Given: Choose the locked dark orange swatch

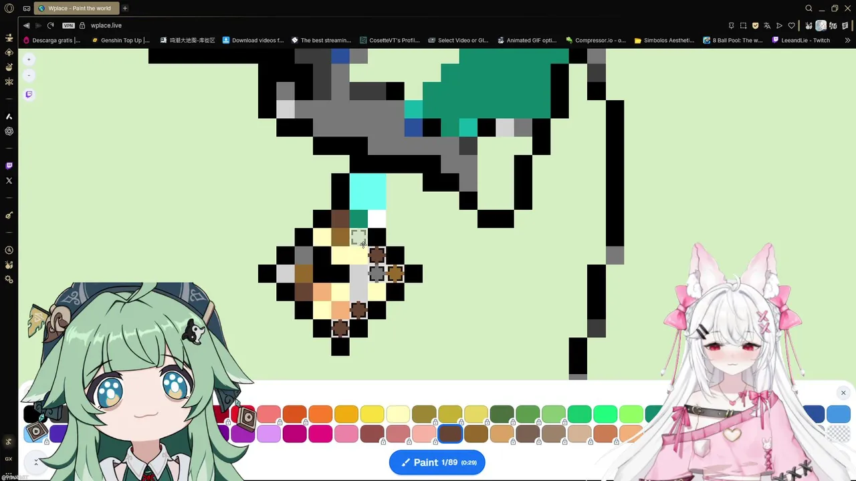Looking at the screenshot, I should (x=294, y=414).
